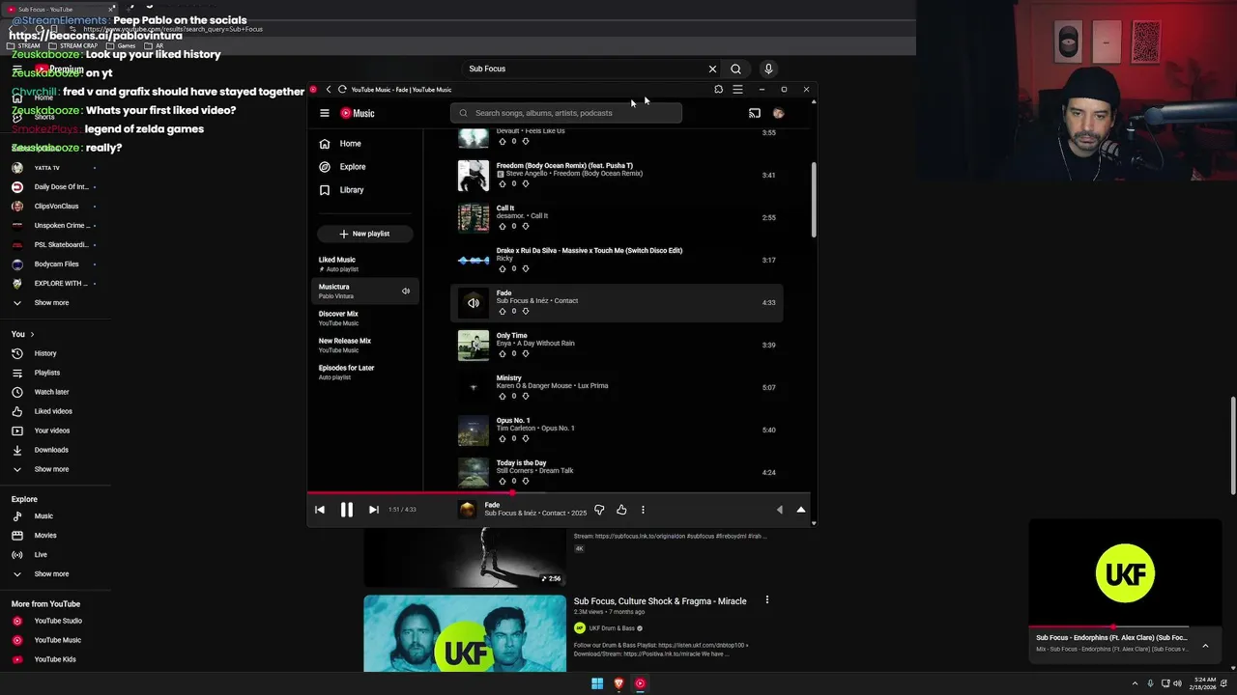This screenshot has width=1237, height=695.
Task: Downvote the song Ministry
Action: click(526, 396)
